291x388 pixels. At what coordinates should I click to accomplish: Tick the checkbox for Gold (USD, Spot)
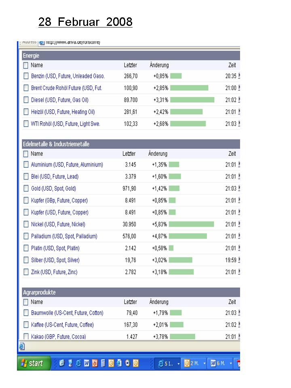26,189
